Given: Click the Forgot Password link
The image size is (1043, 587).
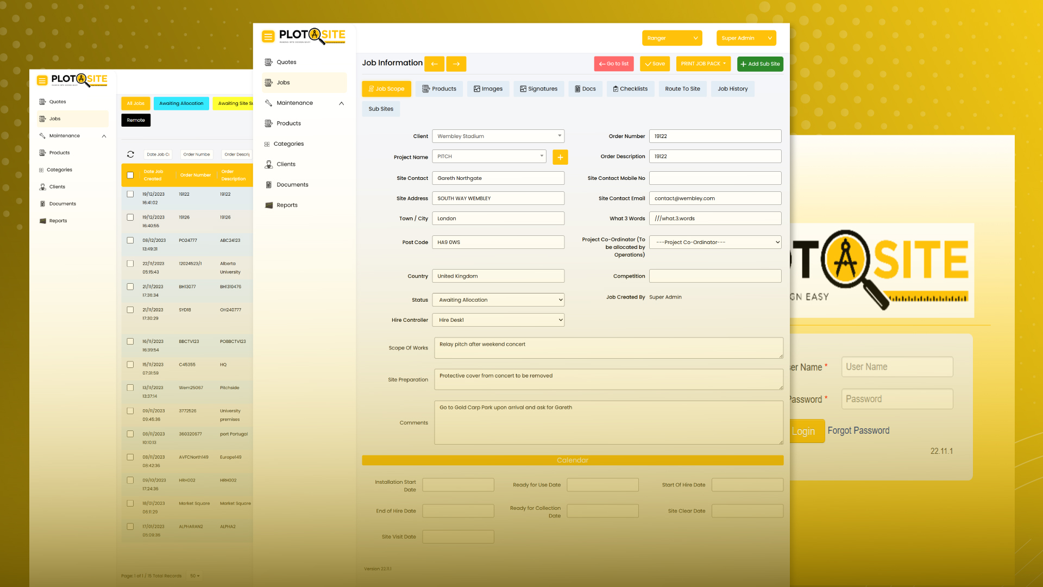Looking at the screenshot, I should tap(858, 430).
